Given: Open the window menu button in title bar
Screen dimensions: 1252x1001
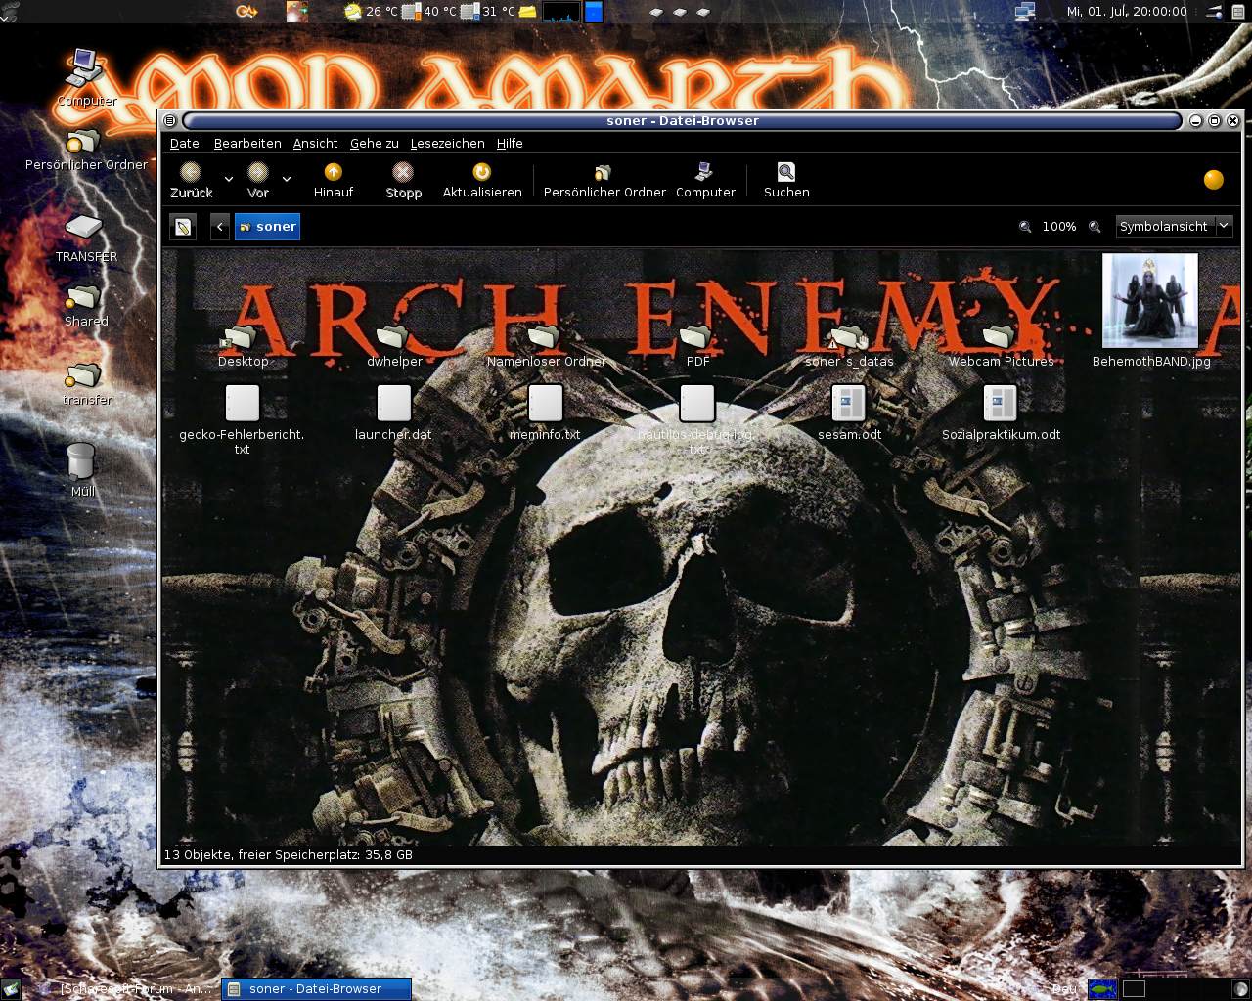Looking at the screenshot, I should tap(169, 120).
